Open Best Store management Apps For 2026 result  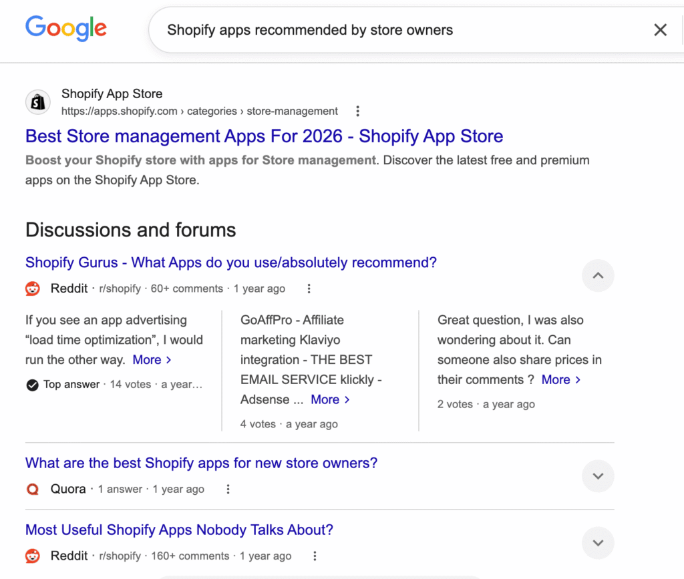(264, 136)
